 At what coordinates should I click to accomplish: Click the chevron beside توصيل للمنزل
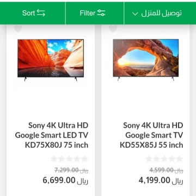[135, 14]
